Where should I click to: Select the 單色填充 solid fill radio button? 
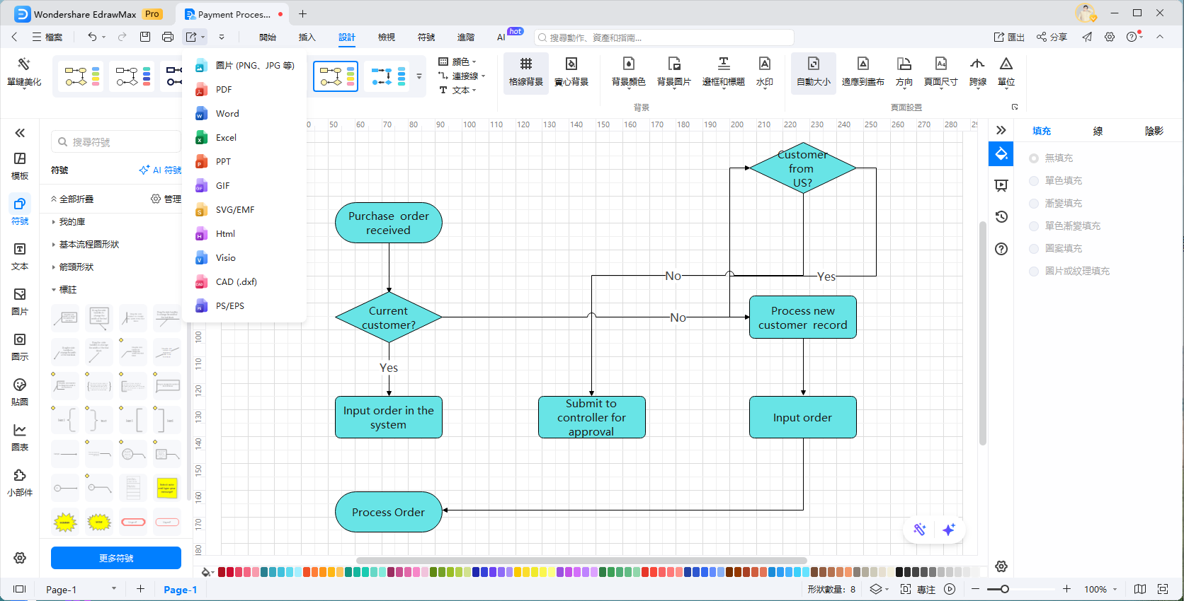click(1034, 181)
